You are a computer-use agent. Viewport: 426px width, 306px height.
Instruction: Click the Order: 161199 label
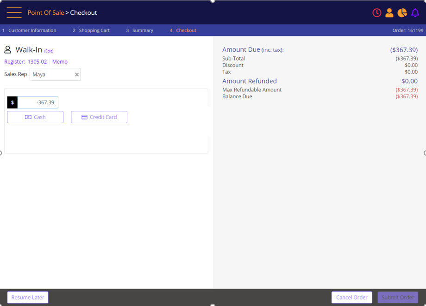tap(407, 30)
